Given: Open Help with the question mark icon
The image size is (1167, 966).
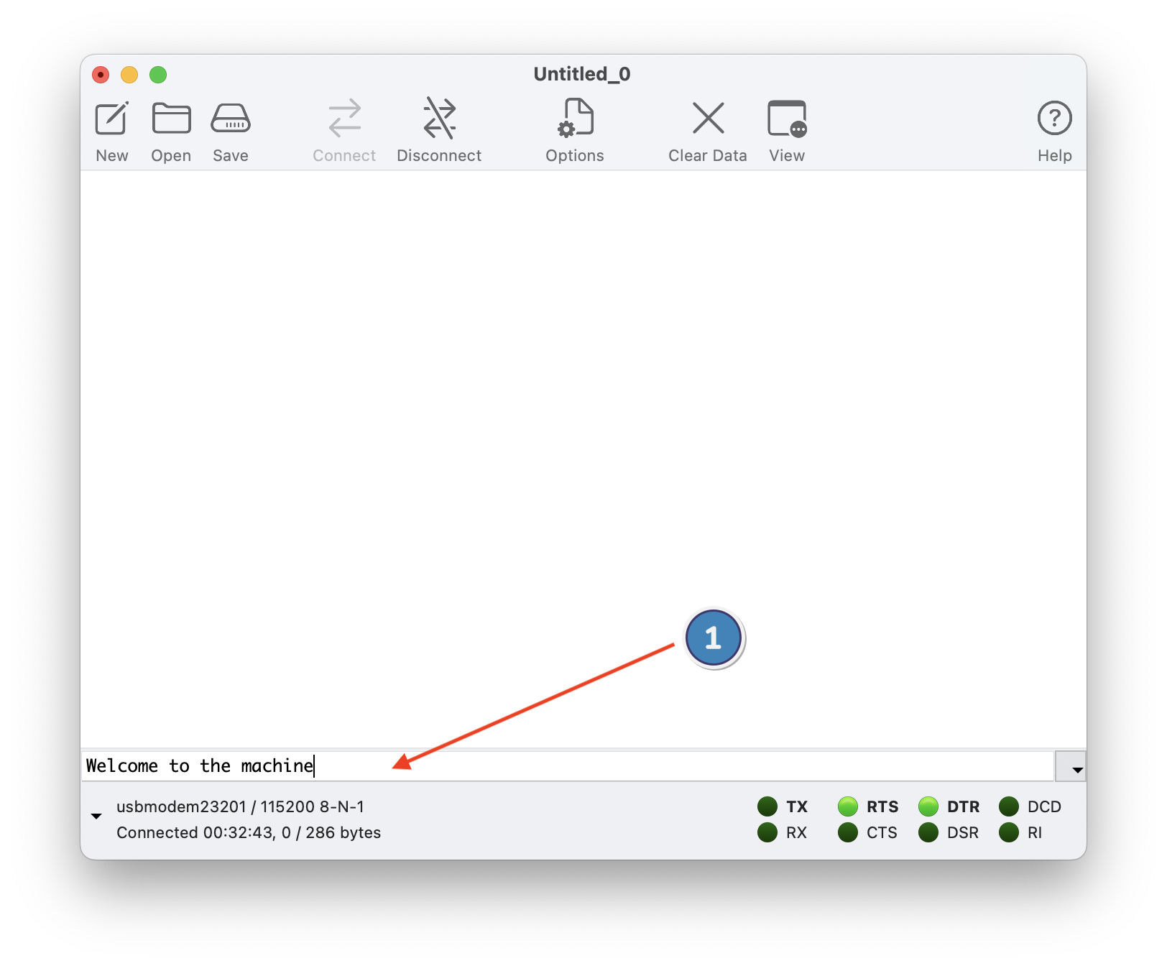Looking at the screenshot, I should pyautogui.click(x=1054, y=119).
